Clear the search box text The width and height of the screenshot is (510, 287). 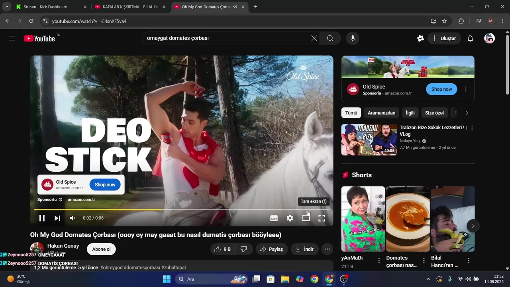[314, 38]
